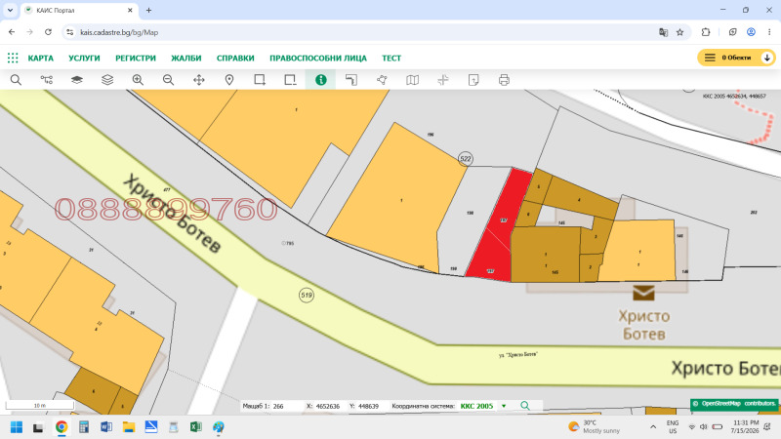The image size is (781, 439).
Task: Select the filled base layers icon
Action: click(x=77, y=80)
